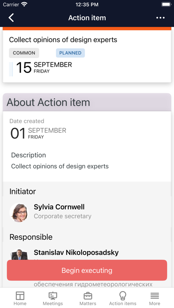Click the Initiator section label
174x308 pixels.
tap(23, 192)
